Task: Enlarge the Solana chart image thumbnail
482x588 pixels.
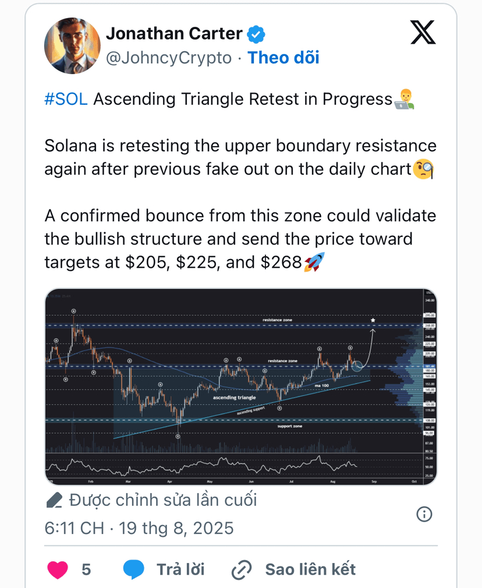Action: [x=241, y=387]
